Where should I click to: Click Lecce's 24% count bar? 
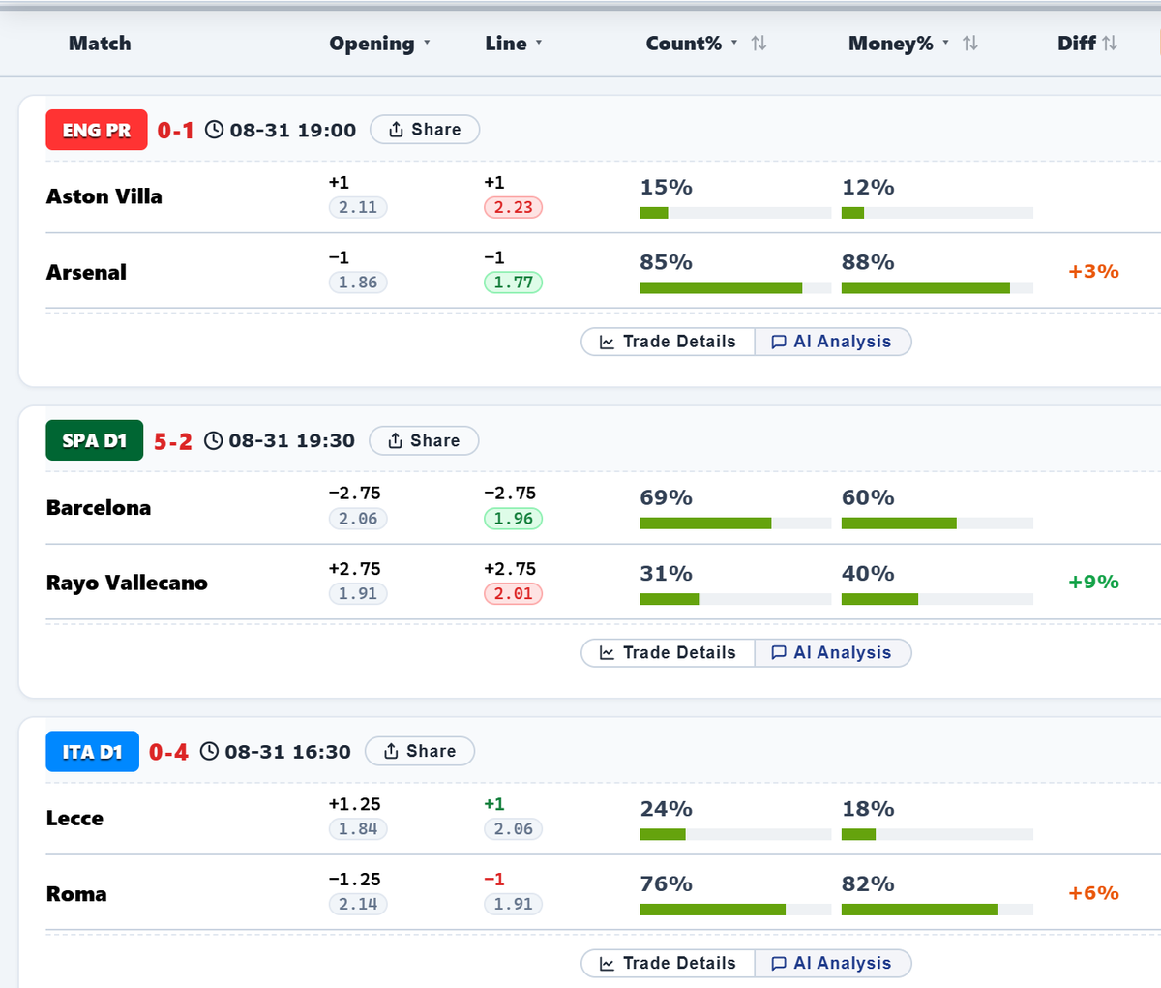735,834
